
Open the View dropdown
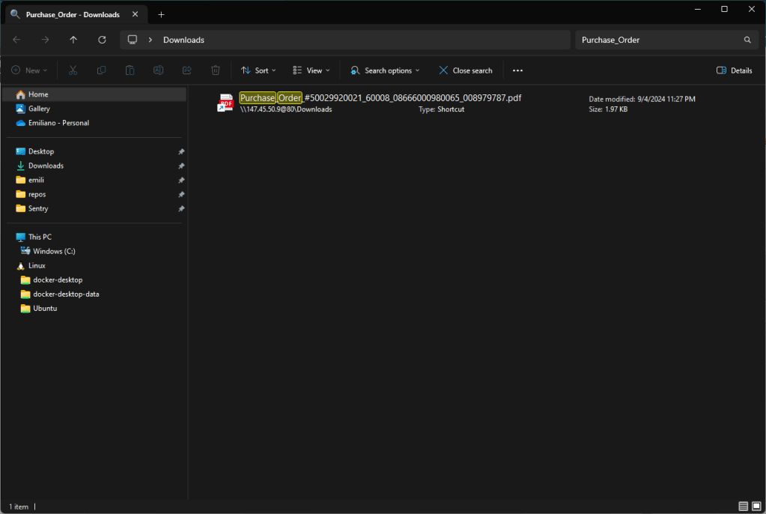pyautogui.click(x=311, y=70)
